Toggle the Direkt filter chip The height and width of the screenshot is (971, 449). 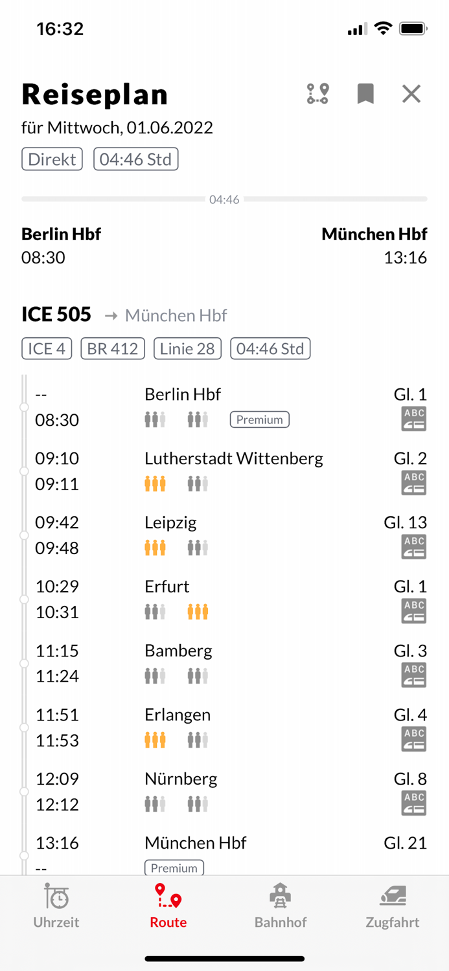point(51,159)
